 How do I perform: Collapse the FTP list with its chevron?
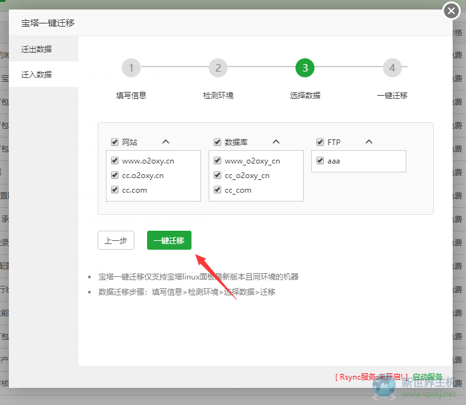pyautogui.click(x=369, y=142)
